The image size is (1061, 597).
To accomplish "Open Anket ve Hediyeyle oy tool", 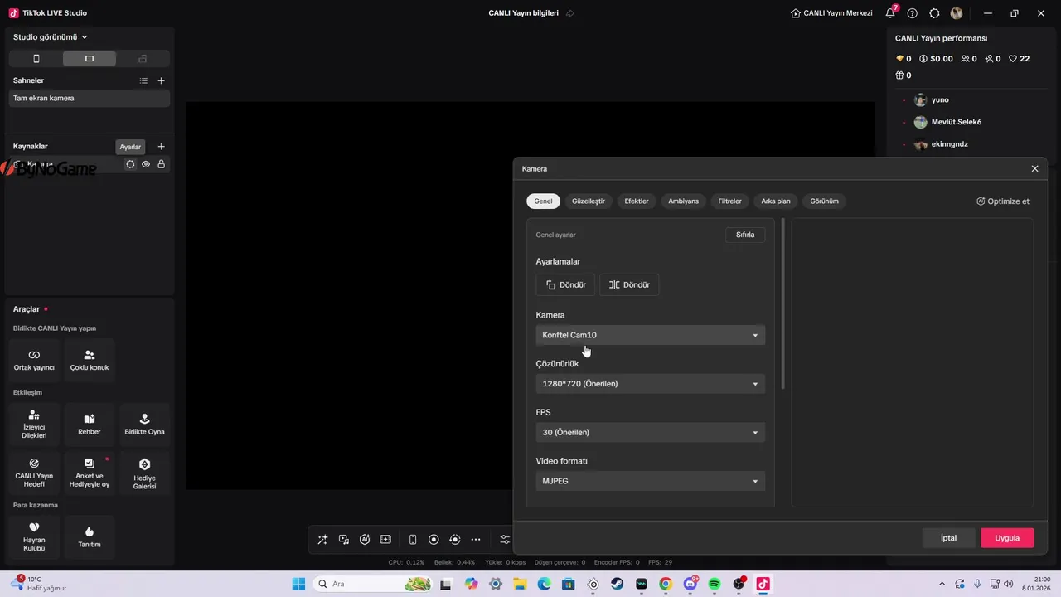I will [x=90, y=473].
